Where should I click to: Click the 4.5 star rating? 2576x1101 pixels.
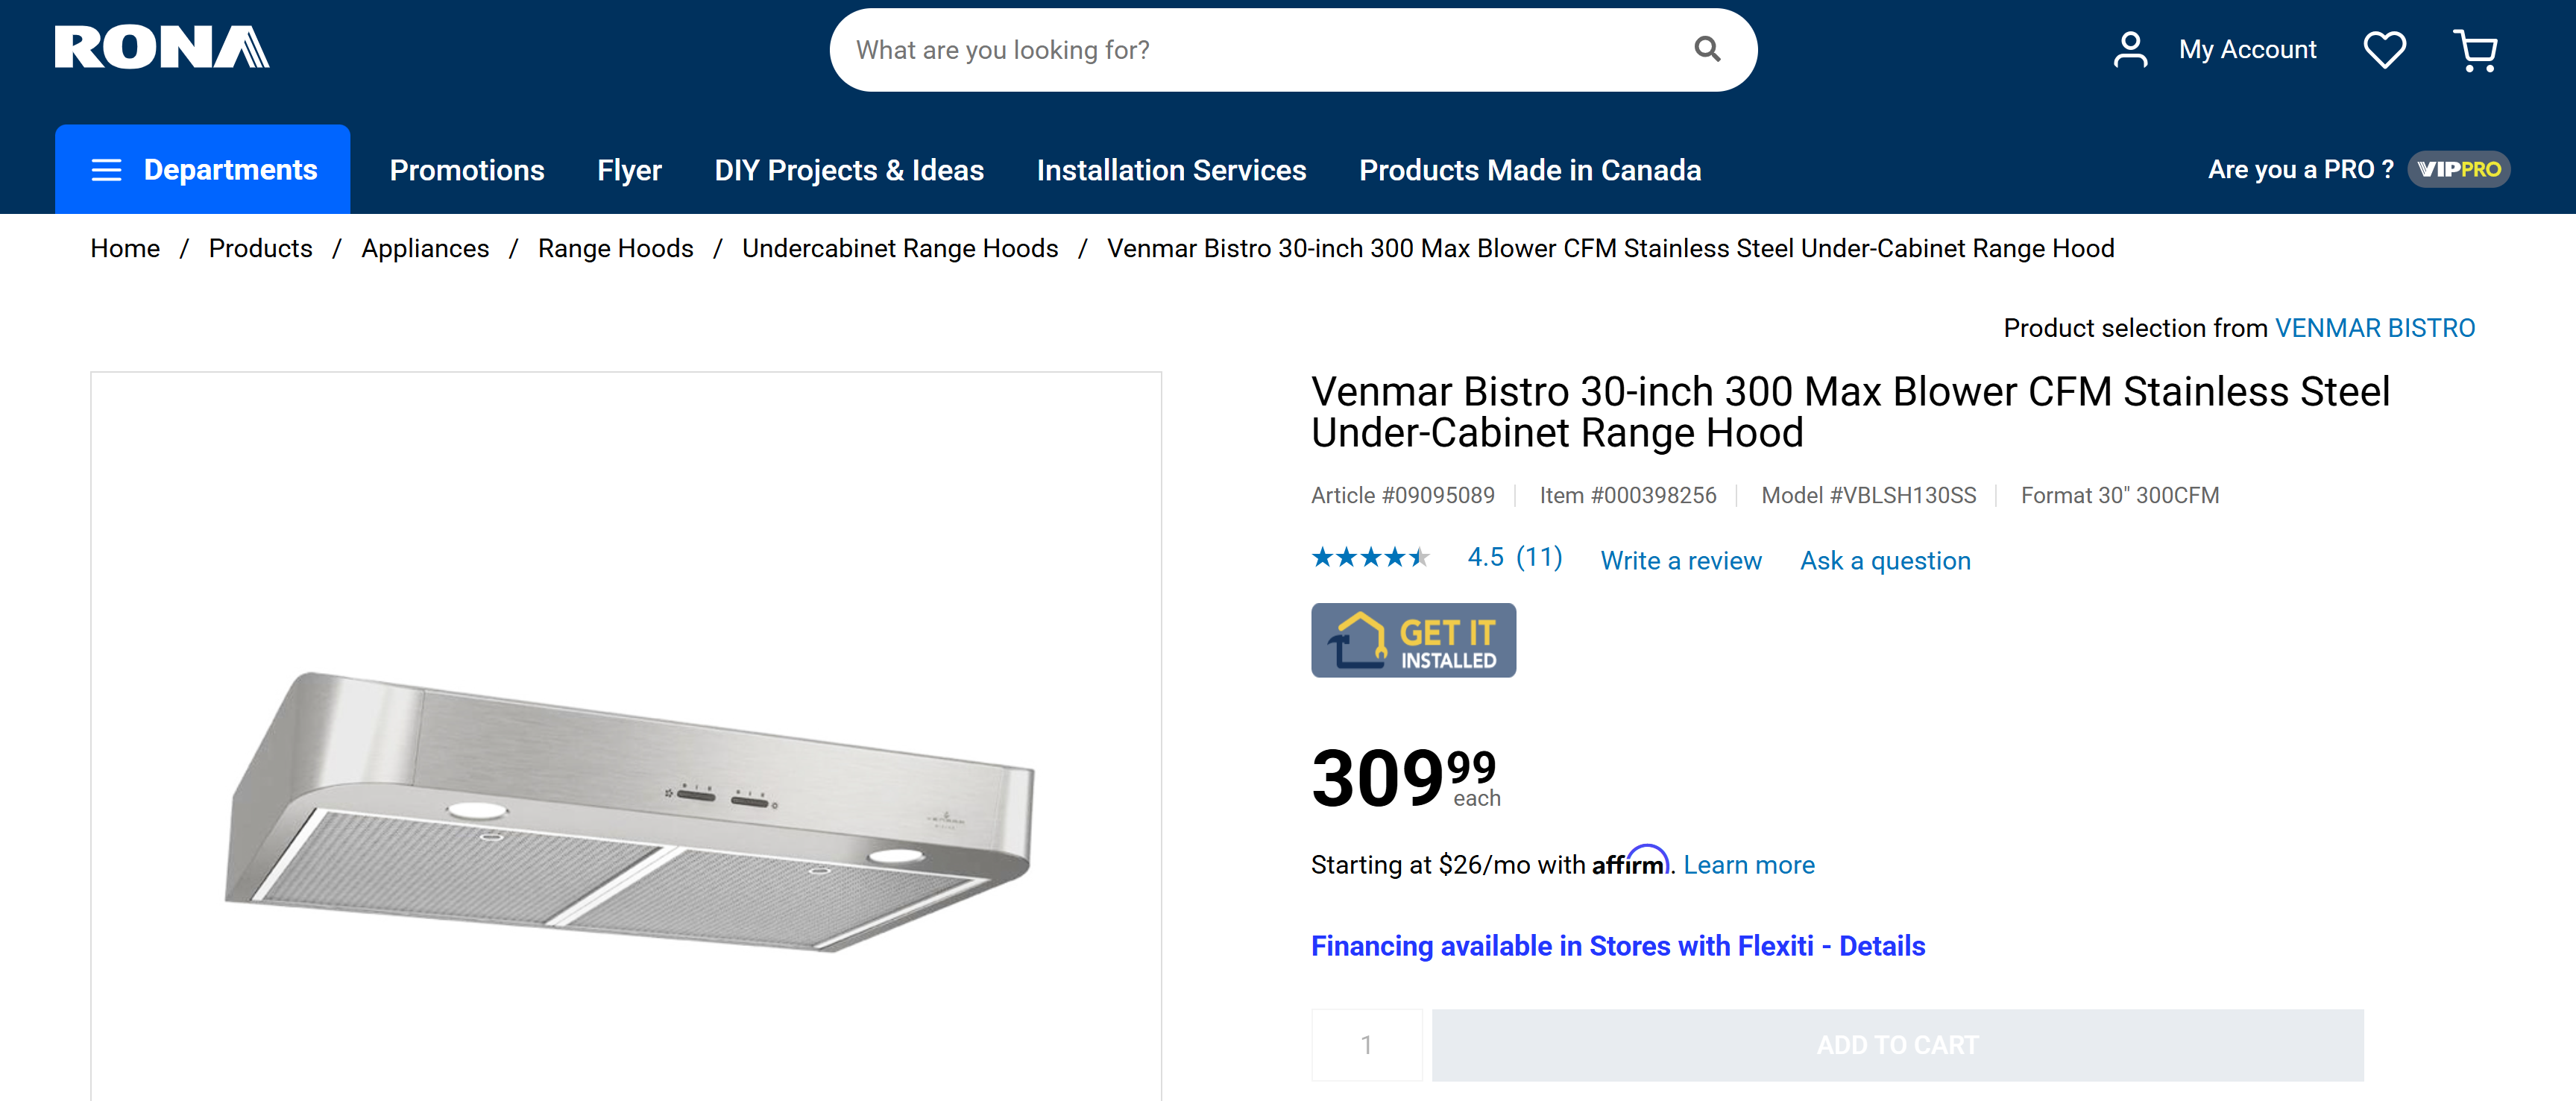pos(1512,558)
